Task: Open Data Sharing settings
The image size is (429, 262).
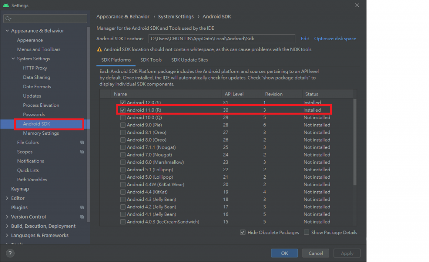Action: [37, 77]
